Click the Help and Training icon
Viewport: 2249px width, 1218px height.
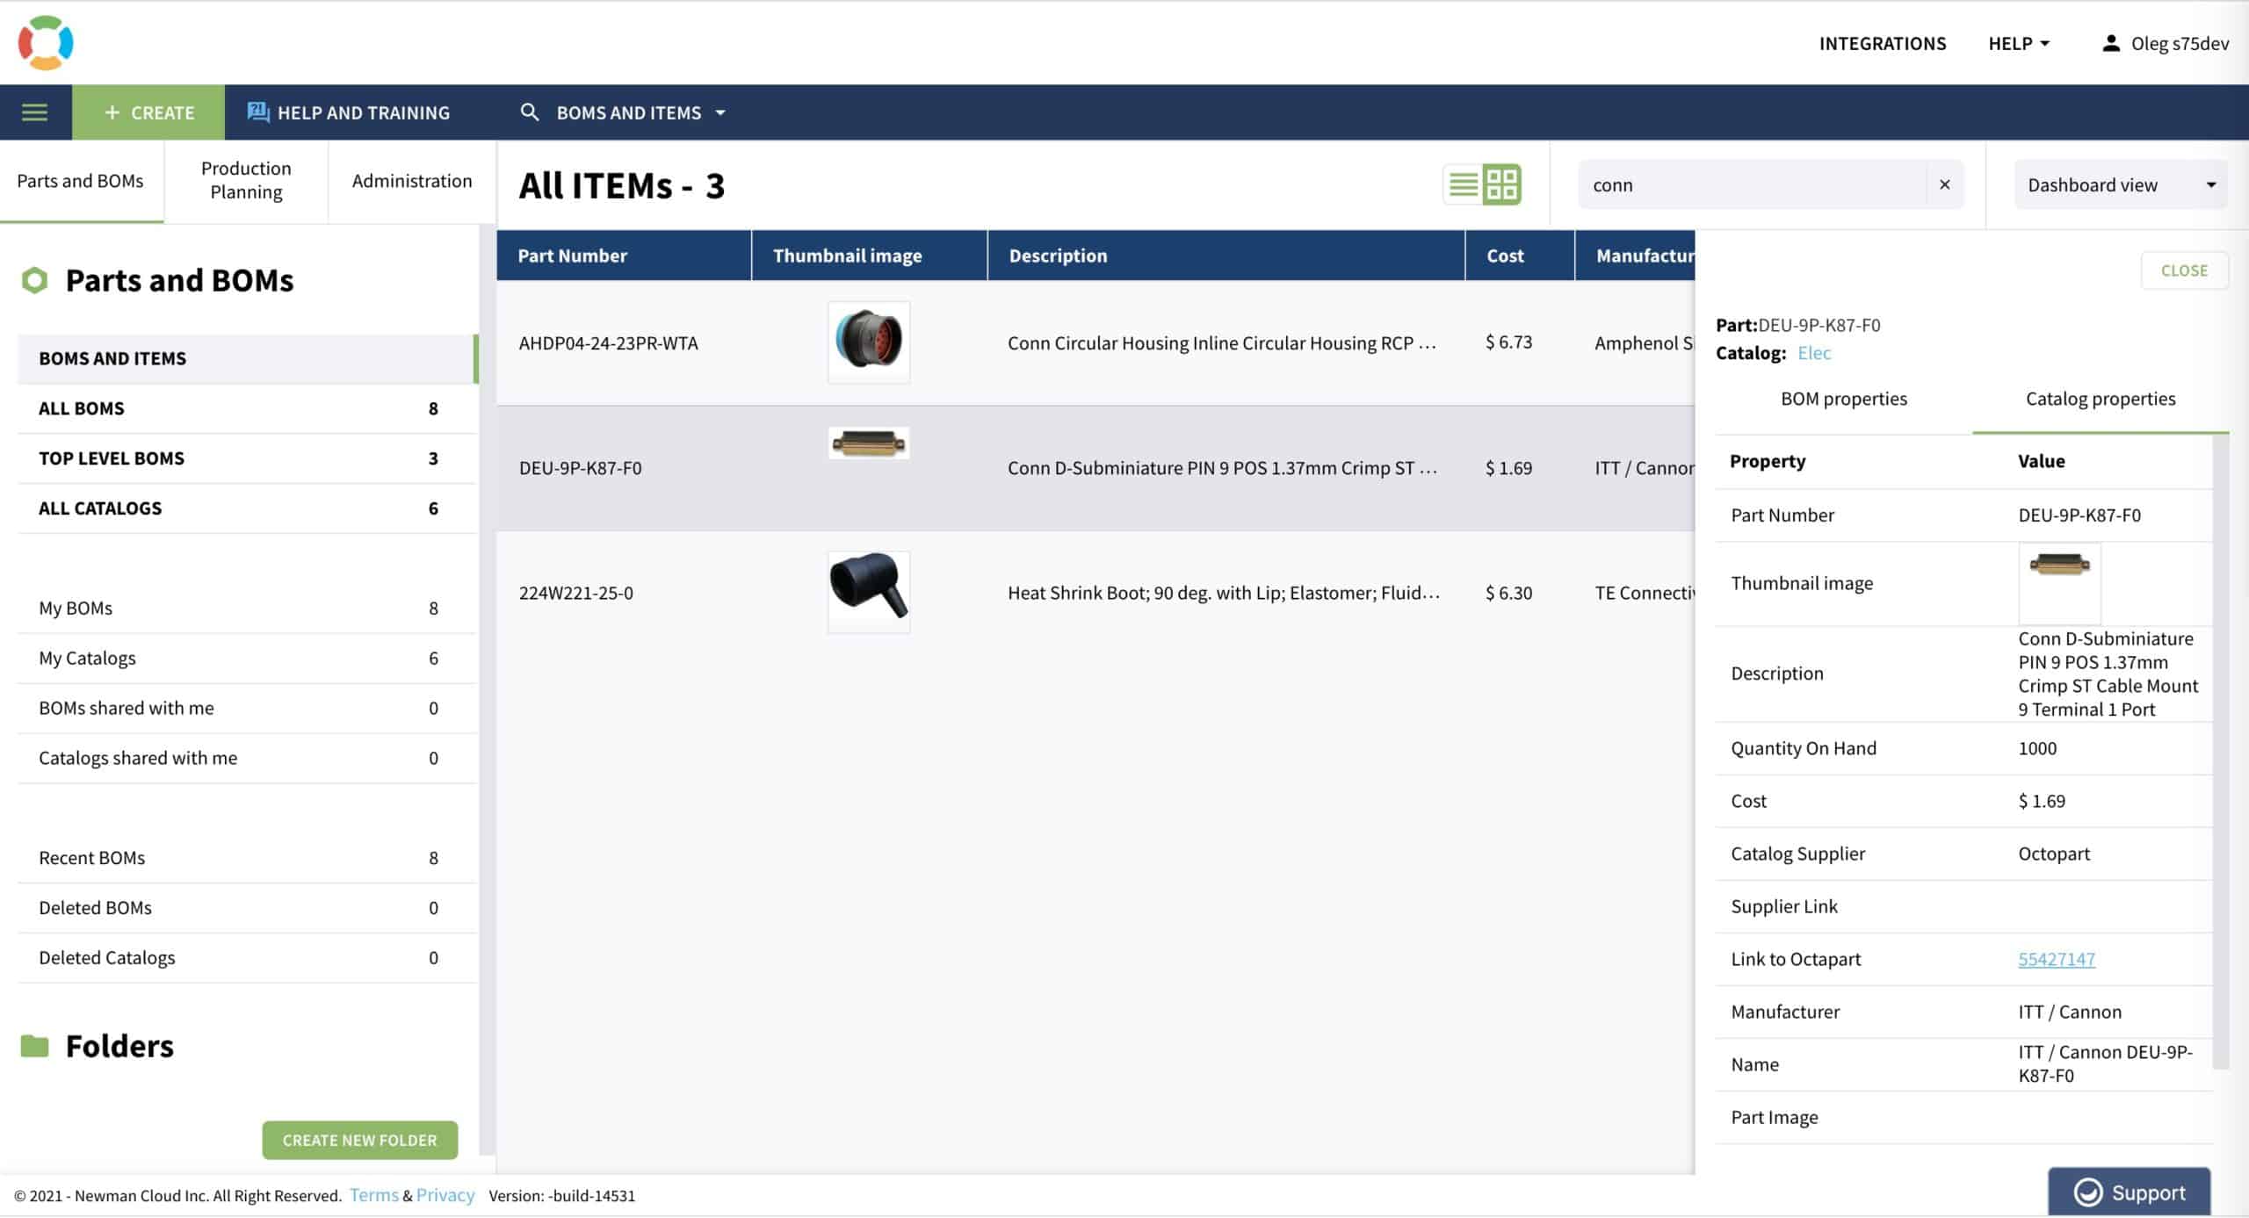(x=258, y=112)
